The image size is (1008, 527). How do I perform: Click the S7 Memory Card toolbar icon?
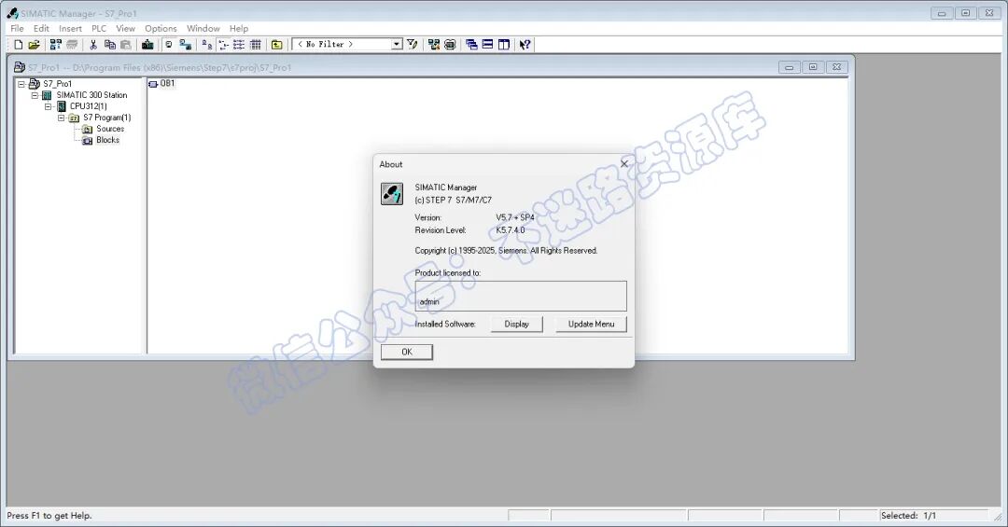coord(72,45)
